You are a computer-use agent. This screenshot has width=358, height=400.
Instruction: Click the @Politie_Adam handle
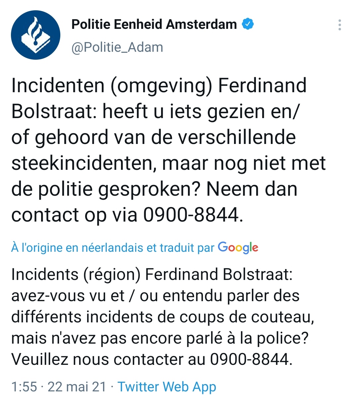[x=117, y=47]
